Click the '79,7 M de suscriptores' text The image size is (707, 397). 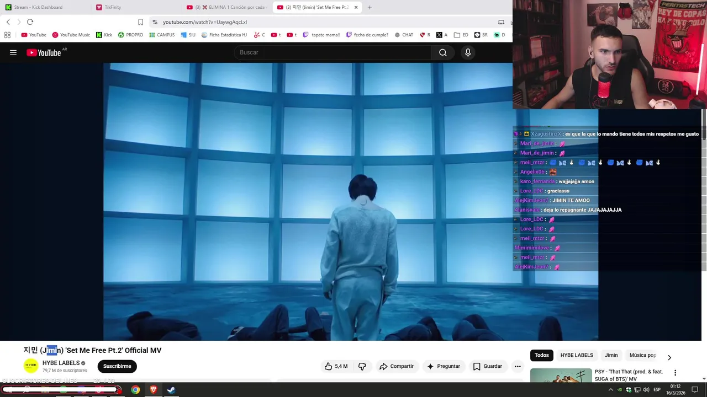pyautogui.click(x=65, y=371)
